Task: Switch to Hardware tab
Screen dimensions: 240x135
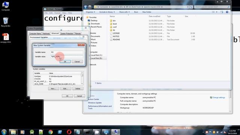Action: [x=46, y=33]
